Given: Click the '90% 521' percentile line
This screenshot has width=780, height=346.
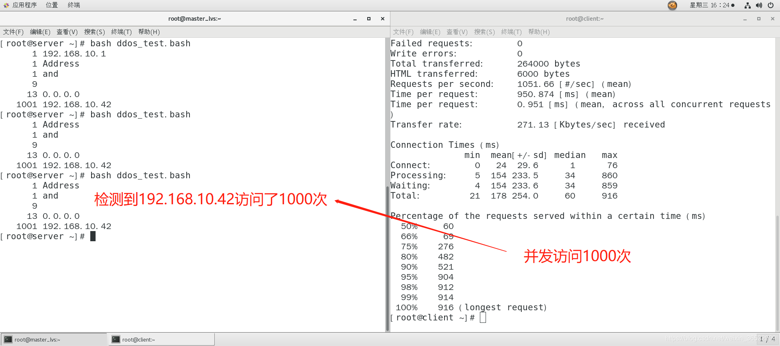Looking at the screenshot, I should (x=427, y=267).
